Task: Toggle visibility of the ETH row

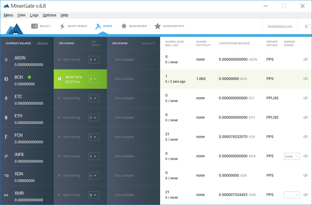Action: (x=305, y=117)
